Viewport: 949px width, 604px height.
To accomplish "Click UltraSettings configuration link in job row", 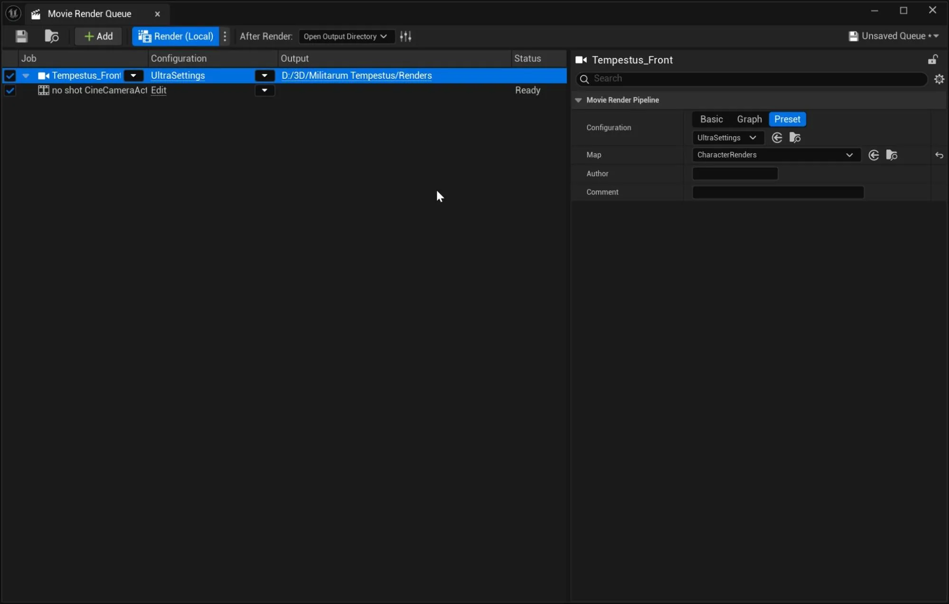I will point(178,75).
